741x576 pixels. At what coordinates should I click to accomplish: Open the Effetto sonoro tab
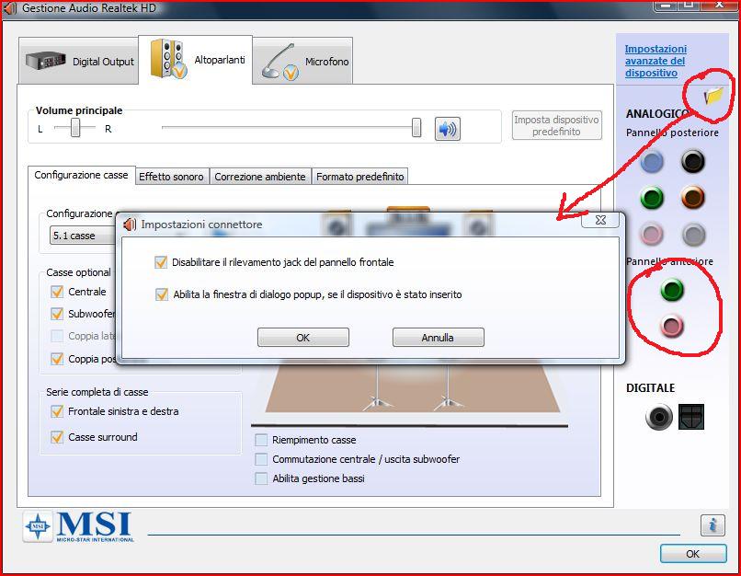pyautogui.click(x=172, y=176)
